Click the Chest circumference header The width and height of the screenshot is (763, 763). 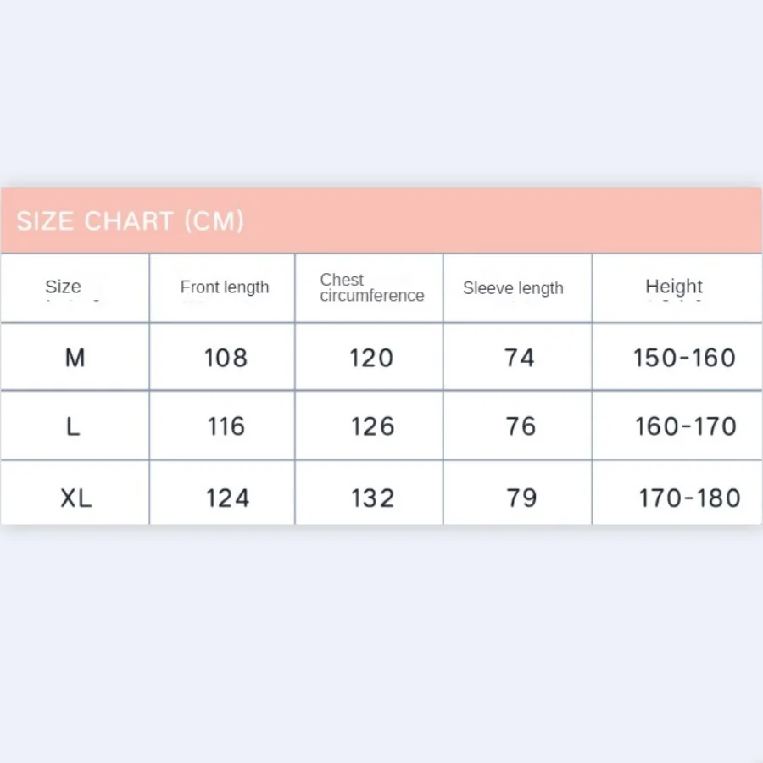tap(371, 287)
